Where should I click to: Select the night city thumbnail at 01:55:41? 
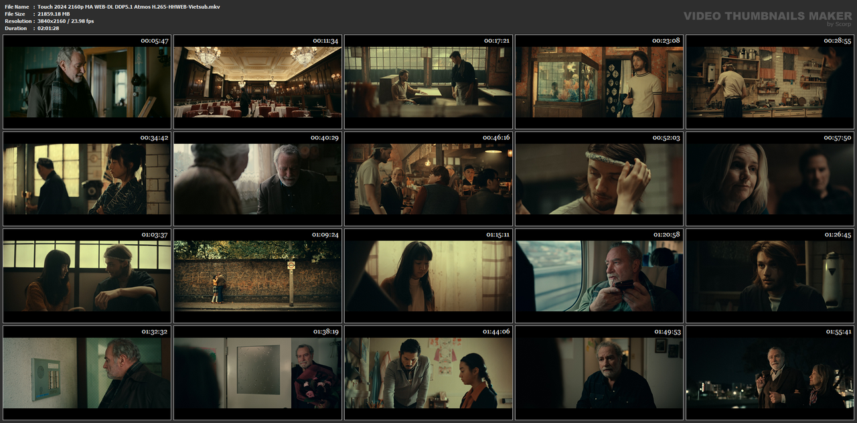point(770,373)
